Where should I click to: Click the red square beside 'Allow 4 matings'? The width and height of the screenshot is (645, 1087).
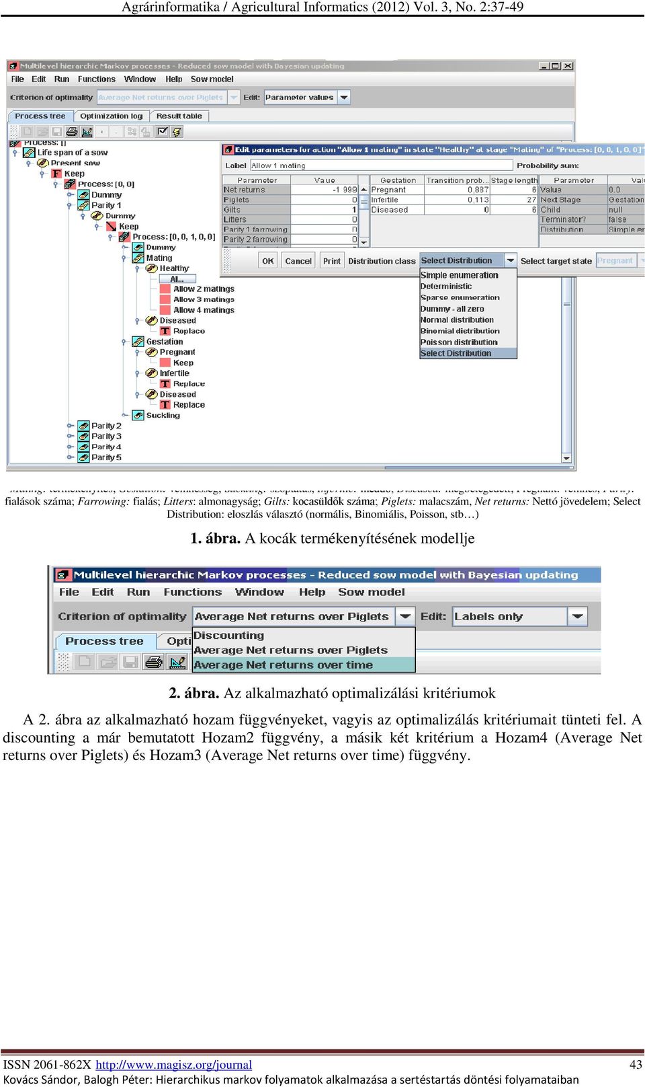pos(165,310)
